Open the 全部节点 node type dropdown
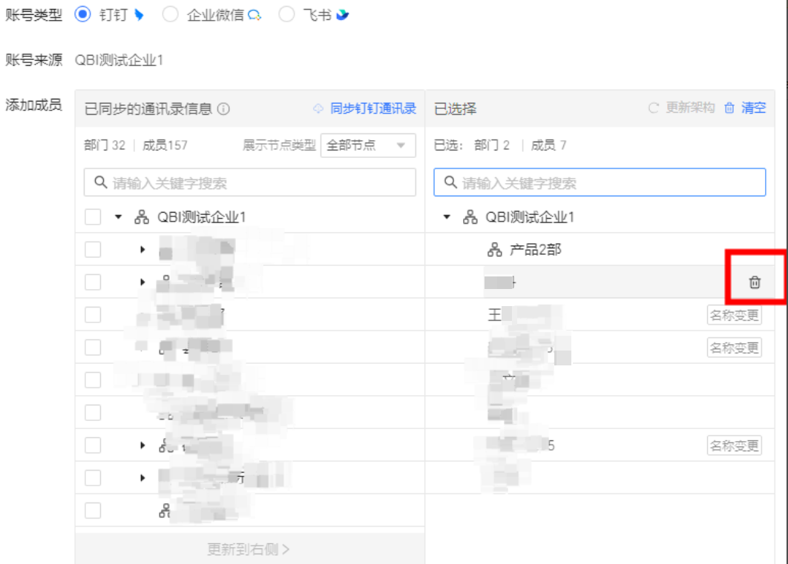Image resolution: width=788 pixels, height=564 pixels. (368, 145)
